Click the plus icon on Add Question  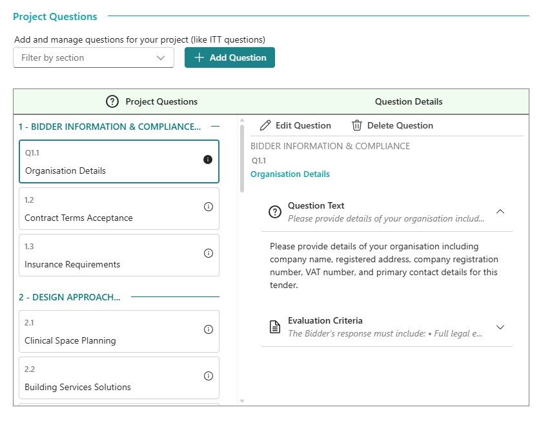[x=199, y=57]
